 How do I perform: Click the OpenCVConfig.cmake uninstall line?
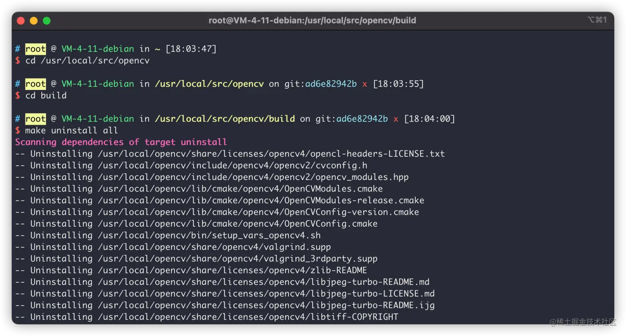point(196,223)
